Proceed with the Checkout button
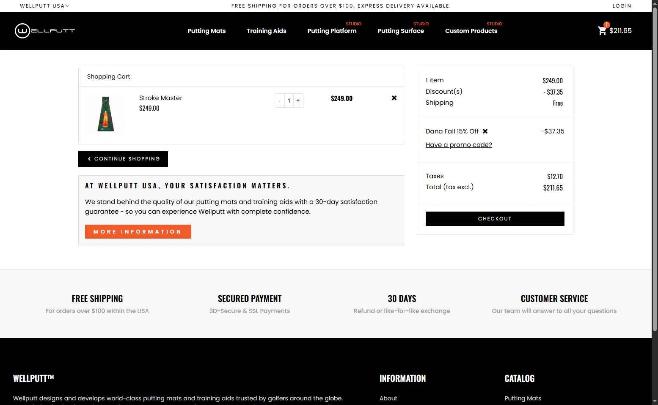Screen dimensions: 658x405 495,219
